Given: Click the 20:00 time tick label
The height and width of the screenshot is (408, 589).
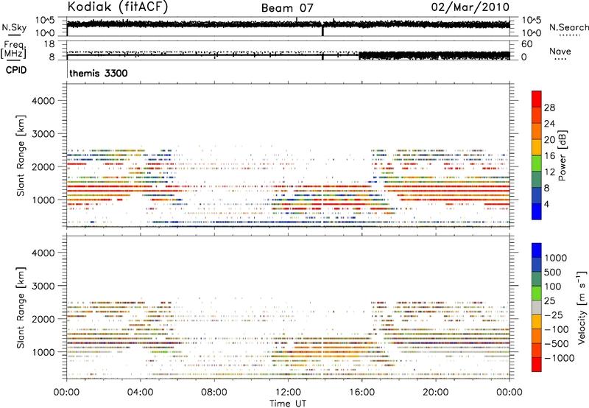Looking at the screenshot, I should [x=435, y=393].
